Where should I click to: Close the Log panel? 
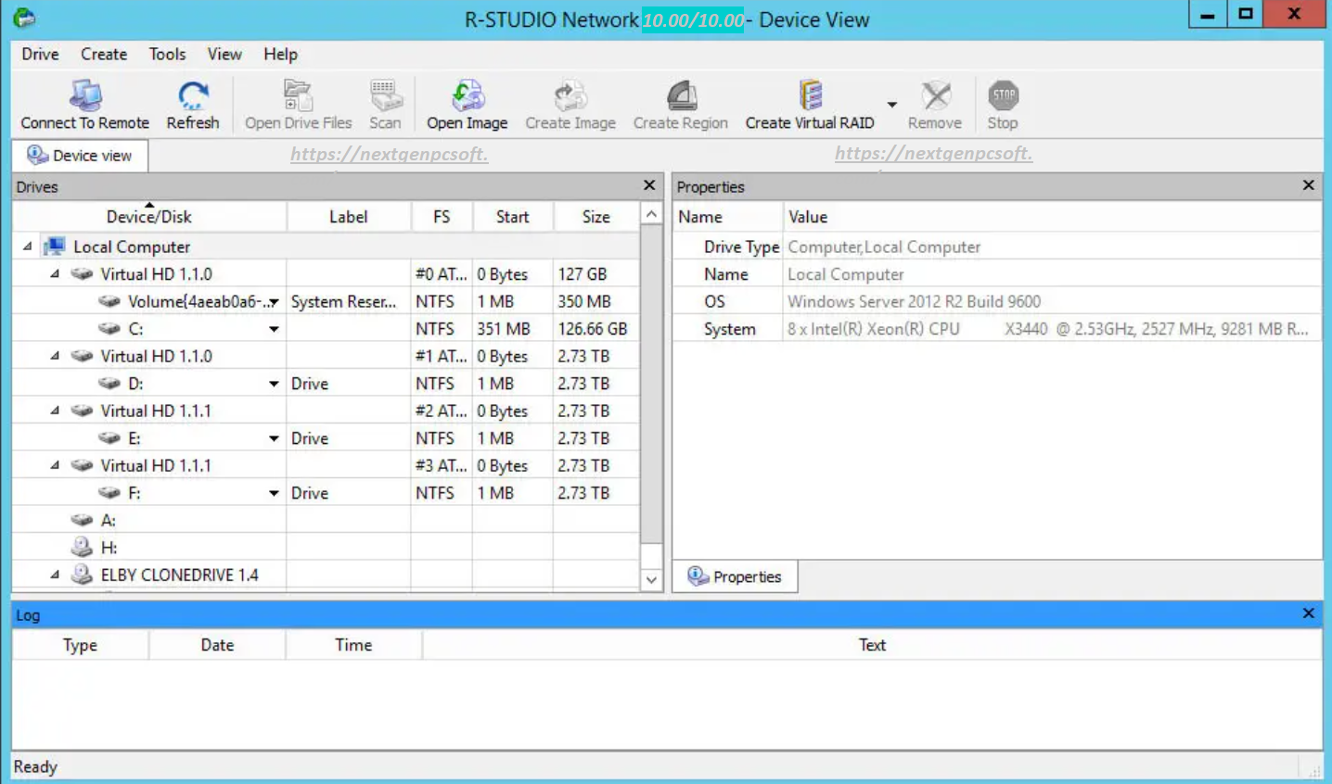1308,613
